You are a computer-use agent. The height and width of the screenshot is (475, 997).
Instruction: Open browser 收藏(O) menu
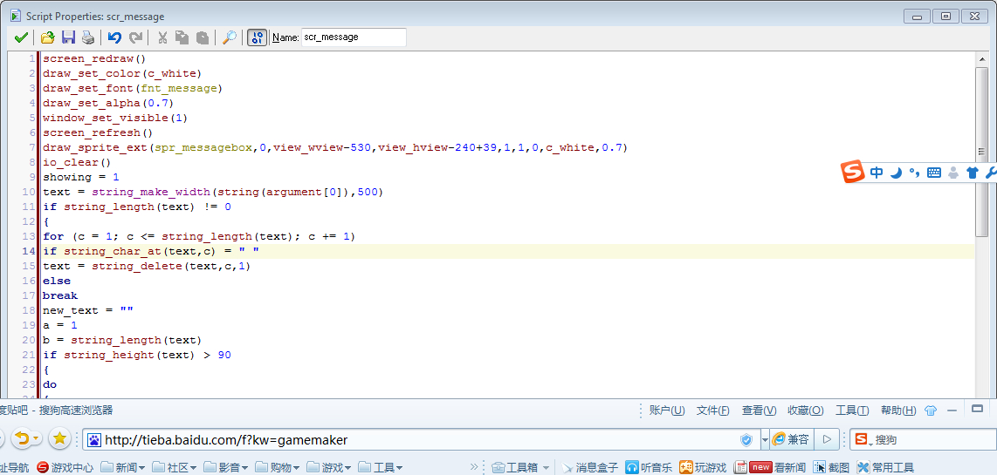coord(806,411)
